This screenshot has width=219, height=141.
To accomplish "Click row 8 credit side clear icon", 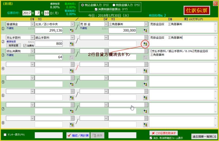I will [x=145, y=125].
